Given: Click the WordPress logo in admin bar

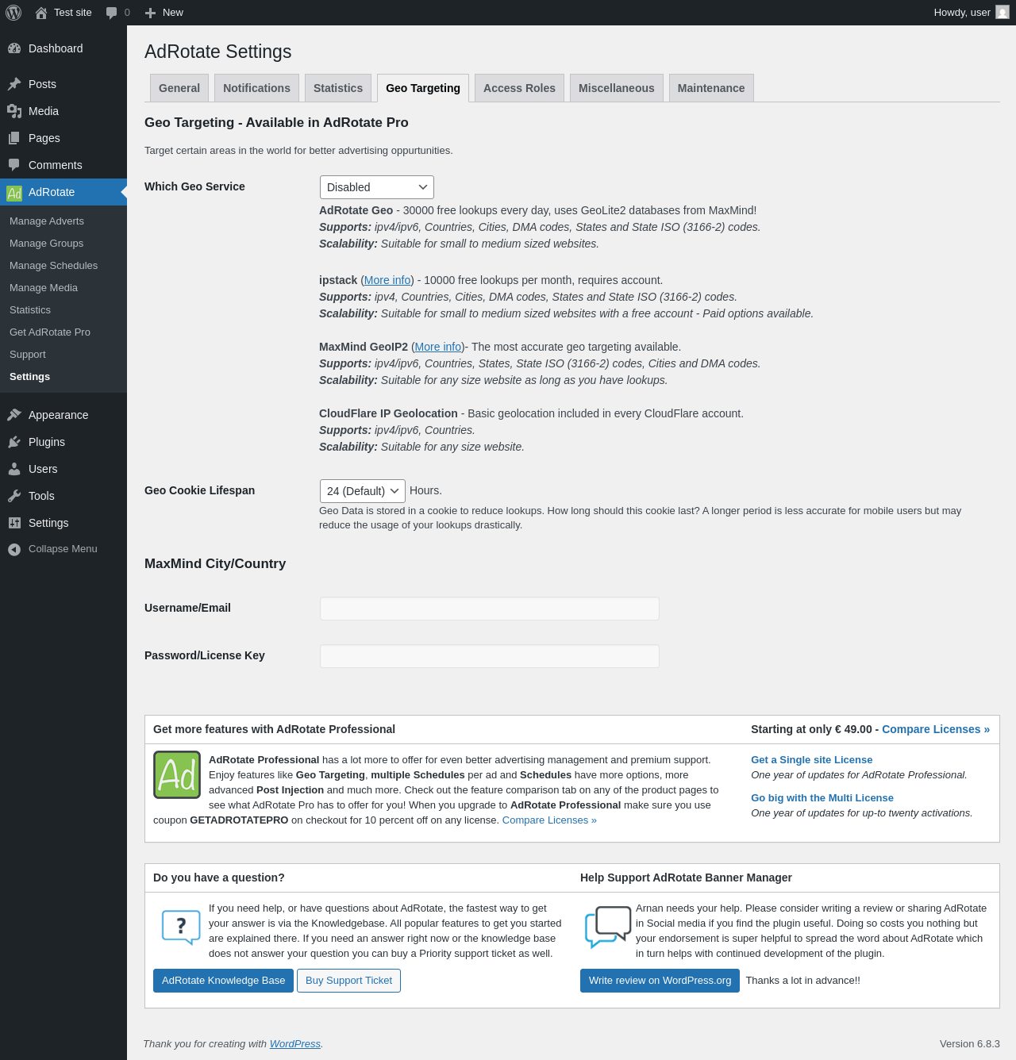Looking at the screenshot, I should pyautogui.click(x=13, y=13).
